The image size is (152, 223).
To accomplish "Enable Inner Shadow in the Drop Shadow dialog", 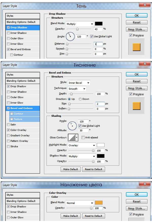I will point(8,33).
